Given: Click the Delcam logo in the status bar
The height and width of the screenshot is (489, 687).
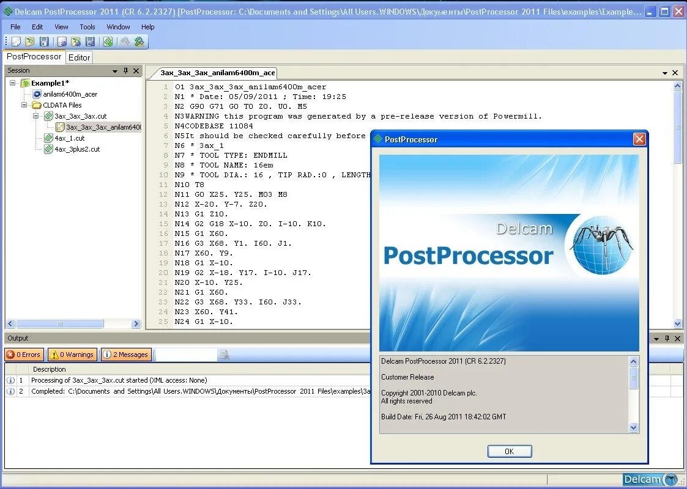Looking at the screenshot, I should click(651, 479).
